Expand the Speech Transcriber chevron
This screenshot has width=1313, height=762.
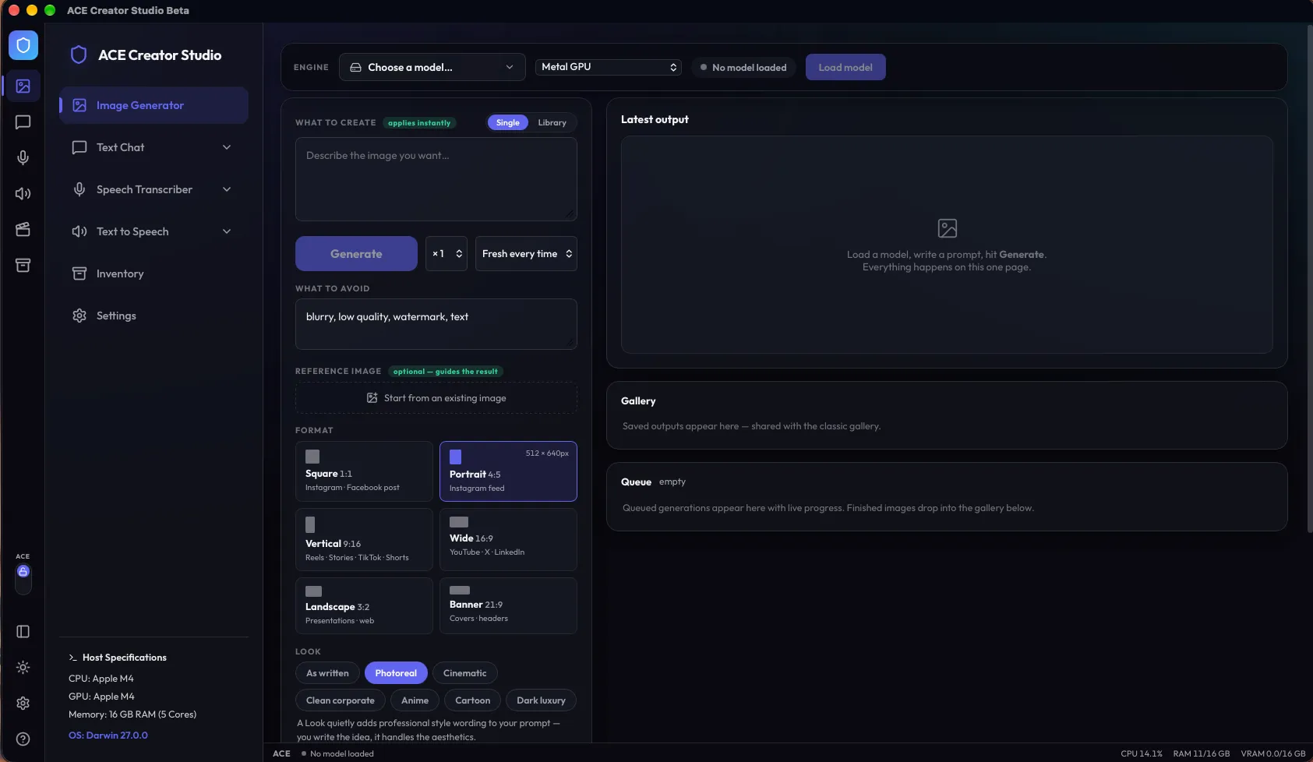[x=227, y=189]
